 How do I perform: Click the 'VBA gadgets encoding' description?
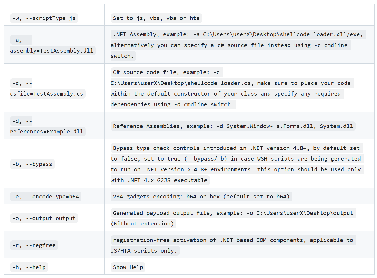pyautogui.click(x=201, y=197)
